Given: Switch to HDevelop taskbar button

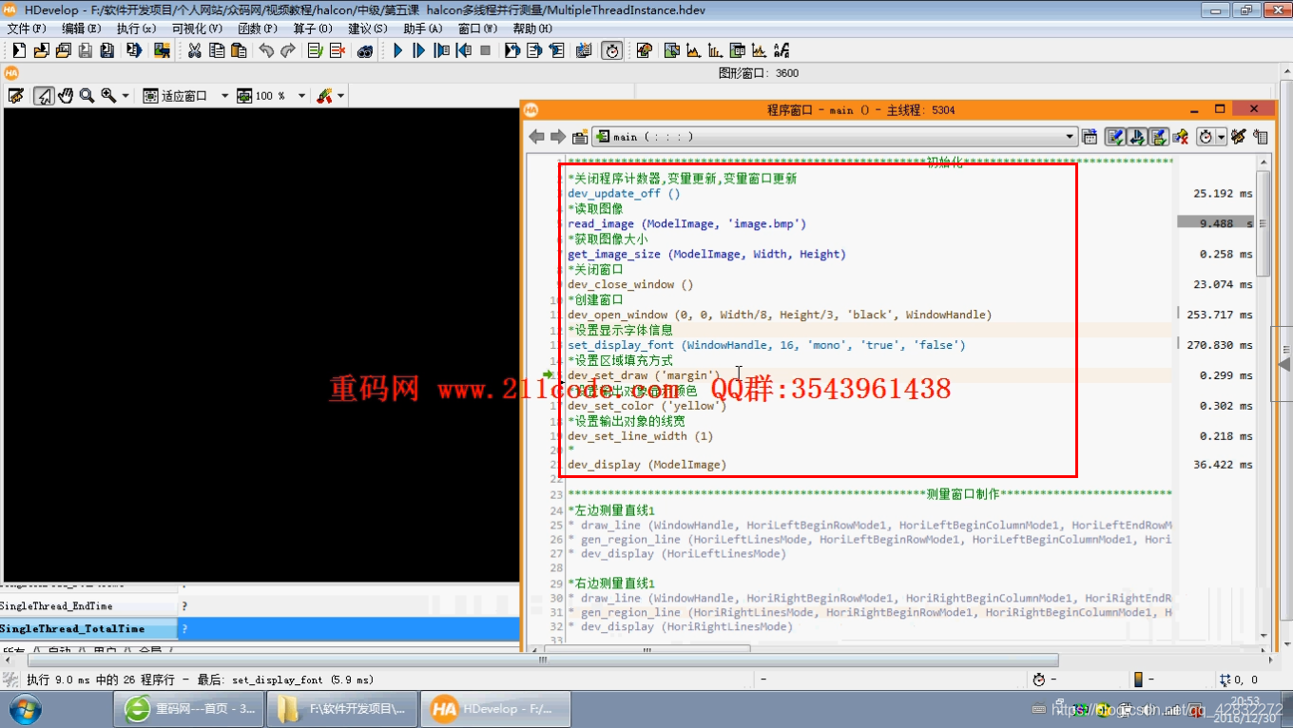Looking at the screenshot, I should coord(493,709).
